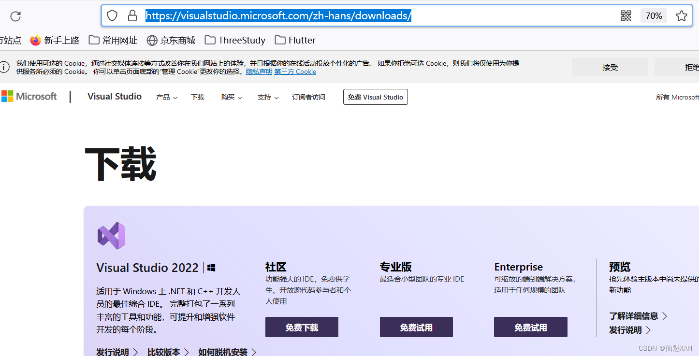Click the shield tracking protection icon

(112, 16)
